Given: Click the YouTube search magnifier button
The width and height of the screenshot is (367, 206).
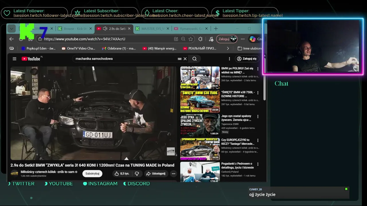Looking at the screenshot, I should pos(194,59).
